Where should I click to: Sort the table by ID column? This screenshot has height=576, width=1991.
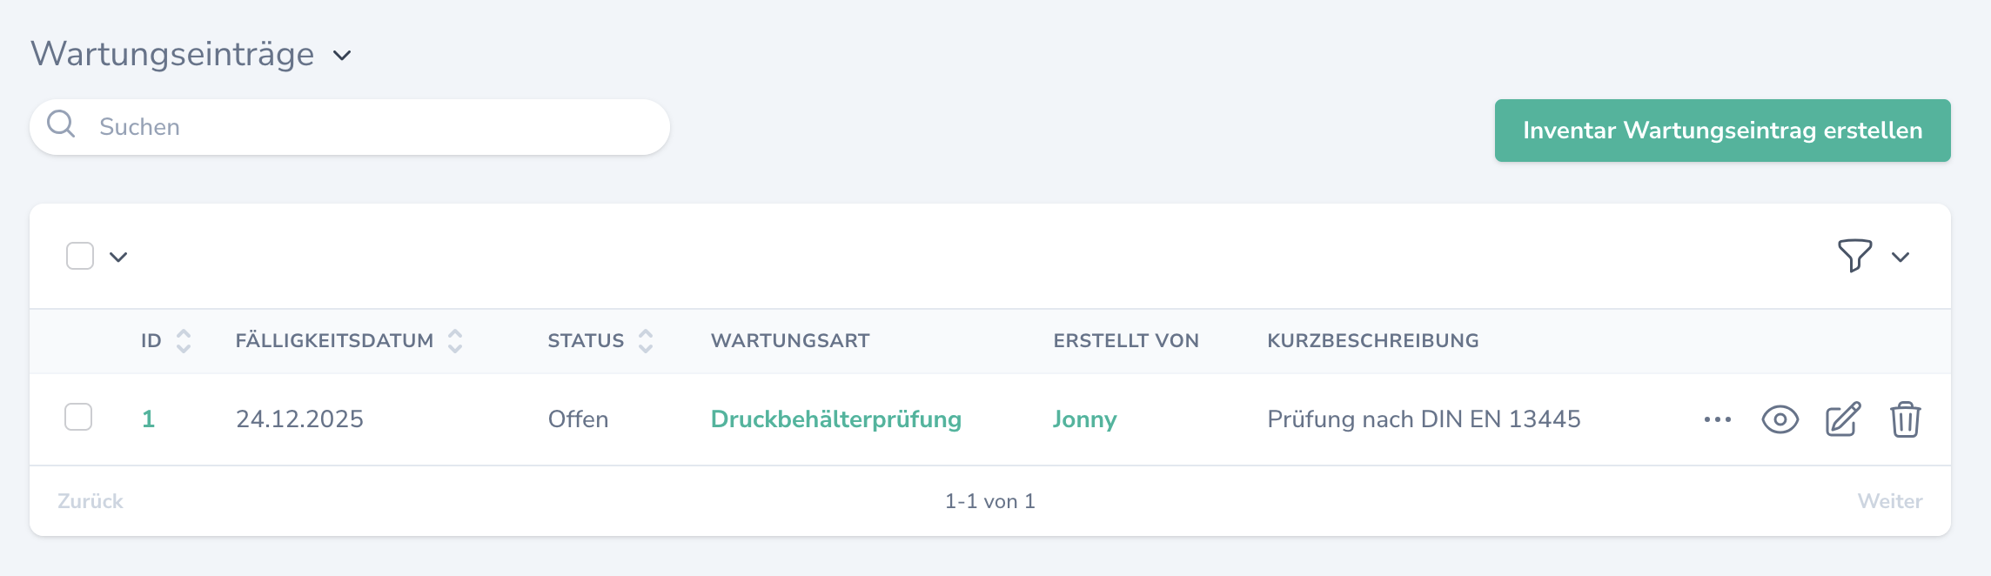point(183,341)
